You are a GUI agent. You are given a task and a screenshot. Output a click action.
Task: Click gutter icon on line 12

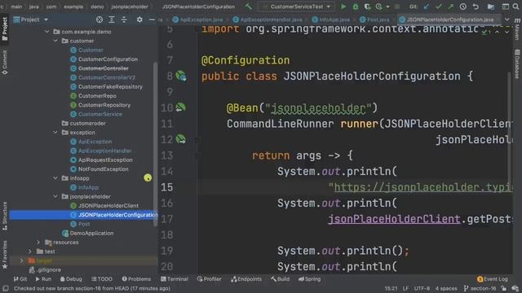click(181, 139)
